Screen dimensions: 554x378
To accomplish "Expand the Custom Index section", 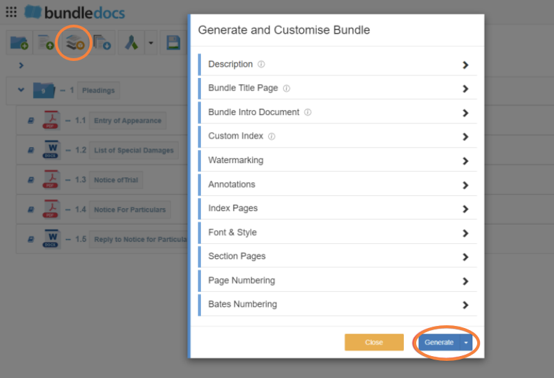I will (x=337, y=136).
